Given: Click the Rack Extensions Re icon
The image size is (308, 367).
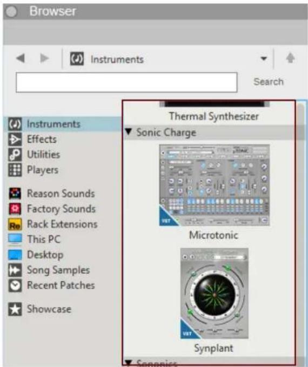Looking at the screenshot, I should (x=15, y=224).
